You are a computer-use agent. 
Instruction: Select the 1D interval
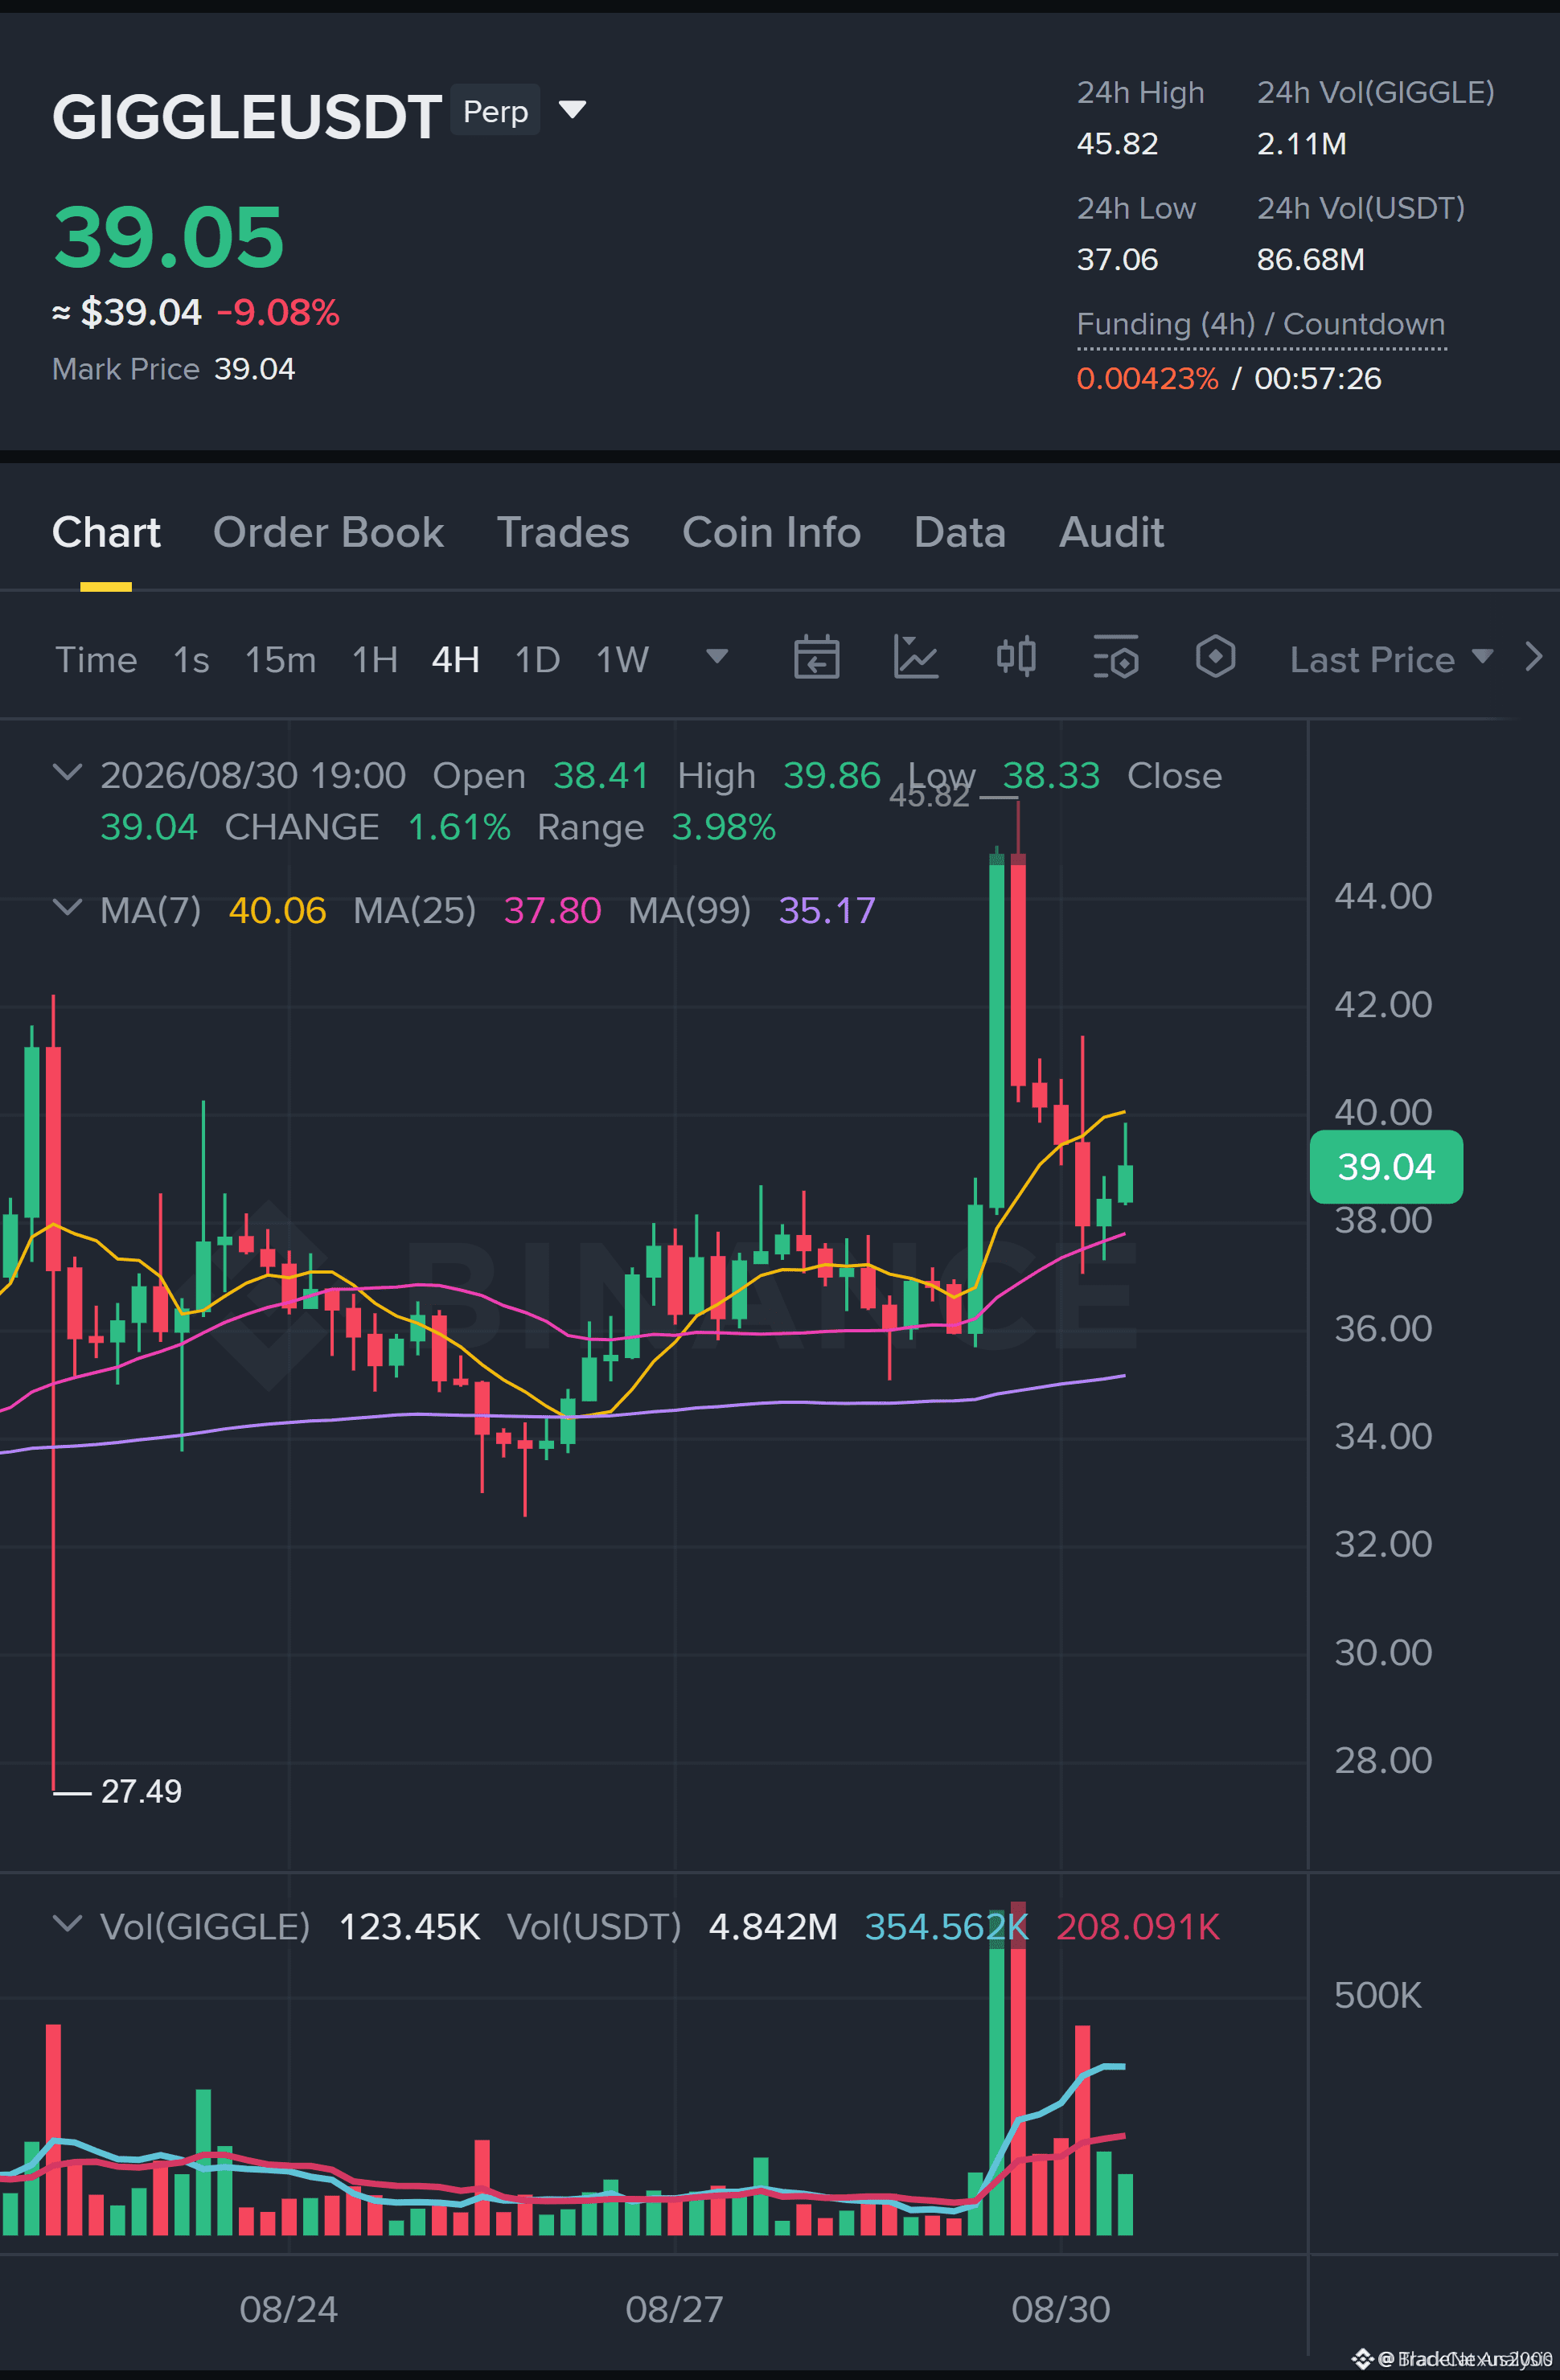[537, 660]
